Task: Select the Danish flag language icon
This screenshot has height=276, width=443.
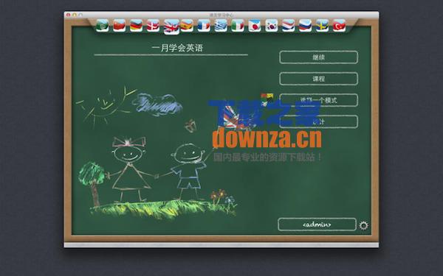Action: [x=153, y=25]
